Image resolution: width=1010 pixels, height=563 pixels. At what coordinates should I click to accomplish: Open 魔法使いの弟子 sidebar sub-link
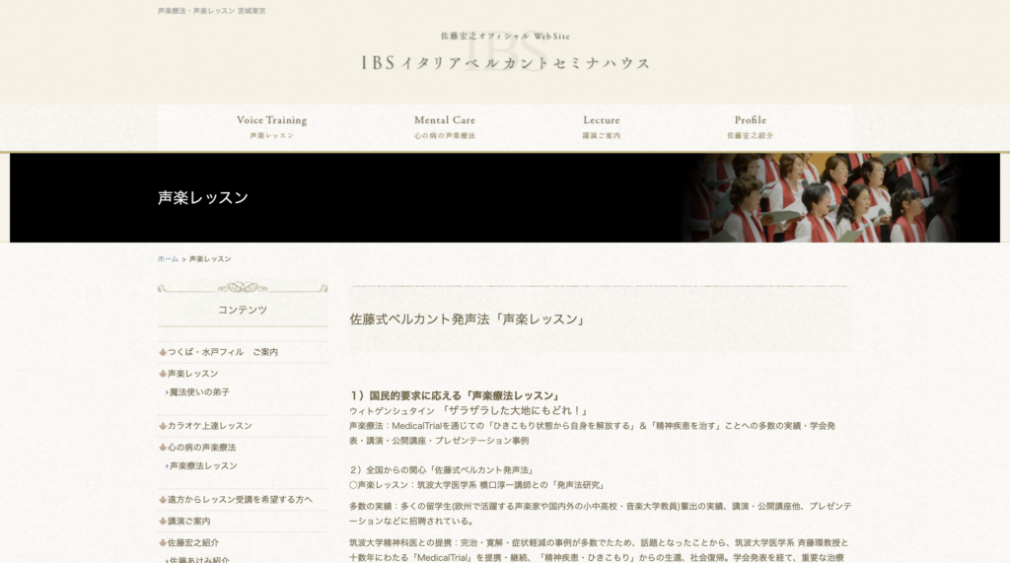click(x=199, y=392)
